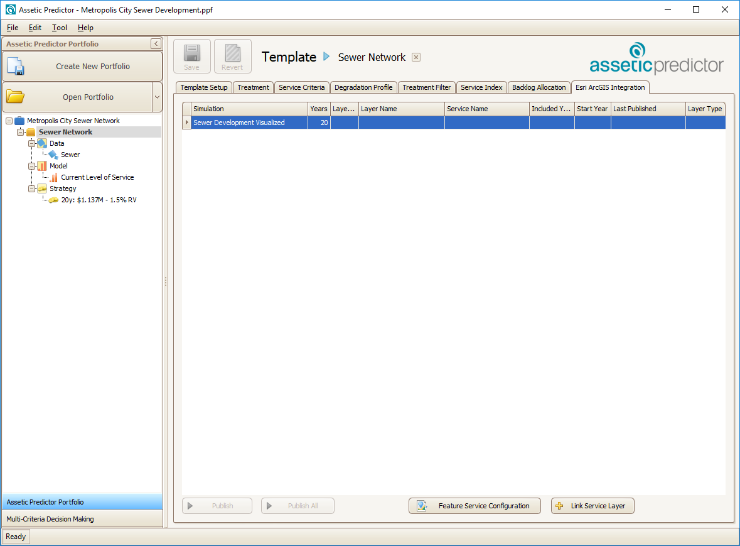The image size is (740, 546).
Task: Switch to the Degradation Profile tab
Action: point(363,87)
